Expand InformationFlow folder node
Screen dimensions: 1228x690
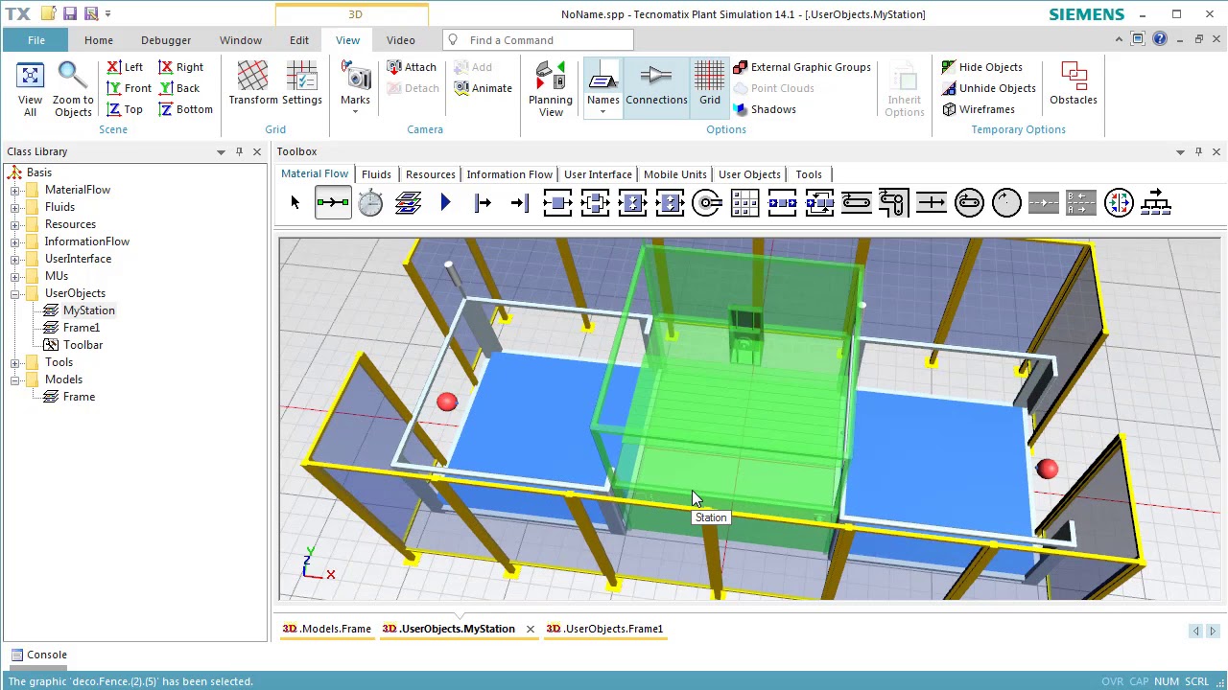pyautogui.click(x=15, y=241)
